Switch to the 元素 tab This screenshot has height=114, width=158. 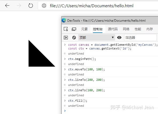point(84,29)
